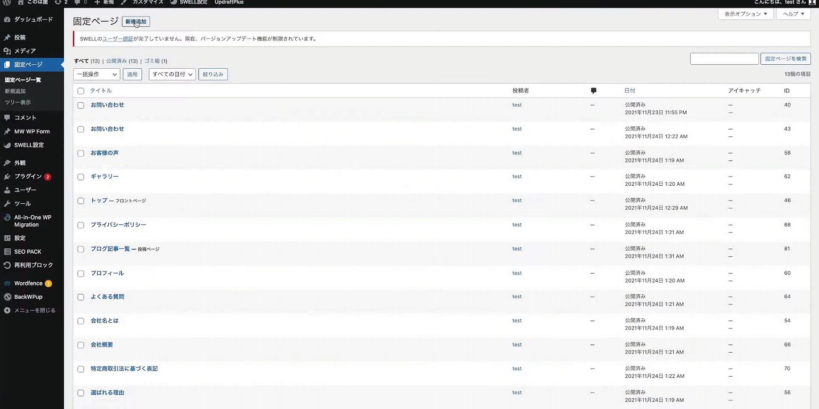Open the 会社名とは page link
This screenshot has height=409, width=819.
coord(105,320)
